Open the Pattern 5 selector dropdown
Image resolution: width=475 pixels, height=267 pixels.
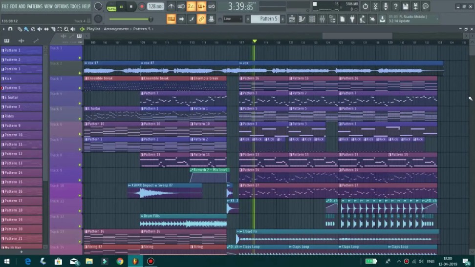click(x=267, y=19)
